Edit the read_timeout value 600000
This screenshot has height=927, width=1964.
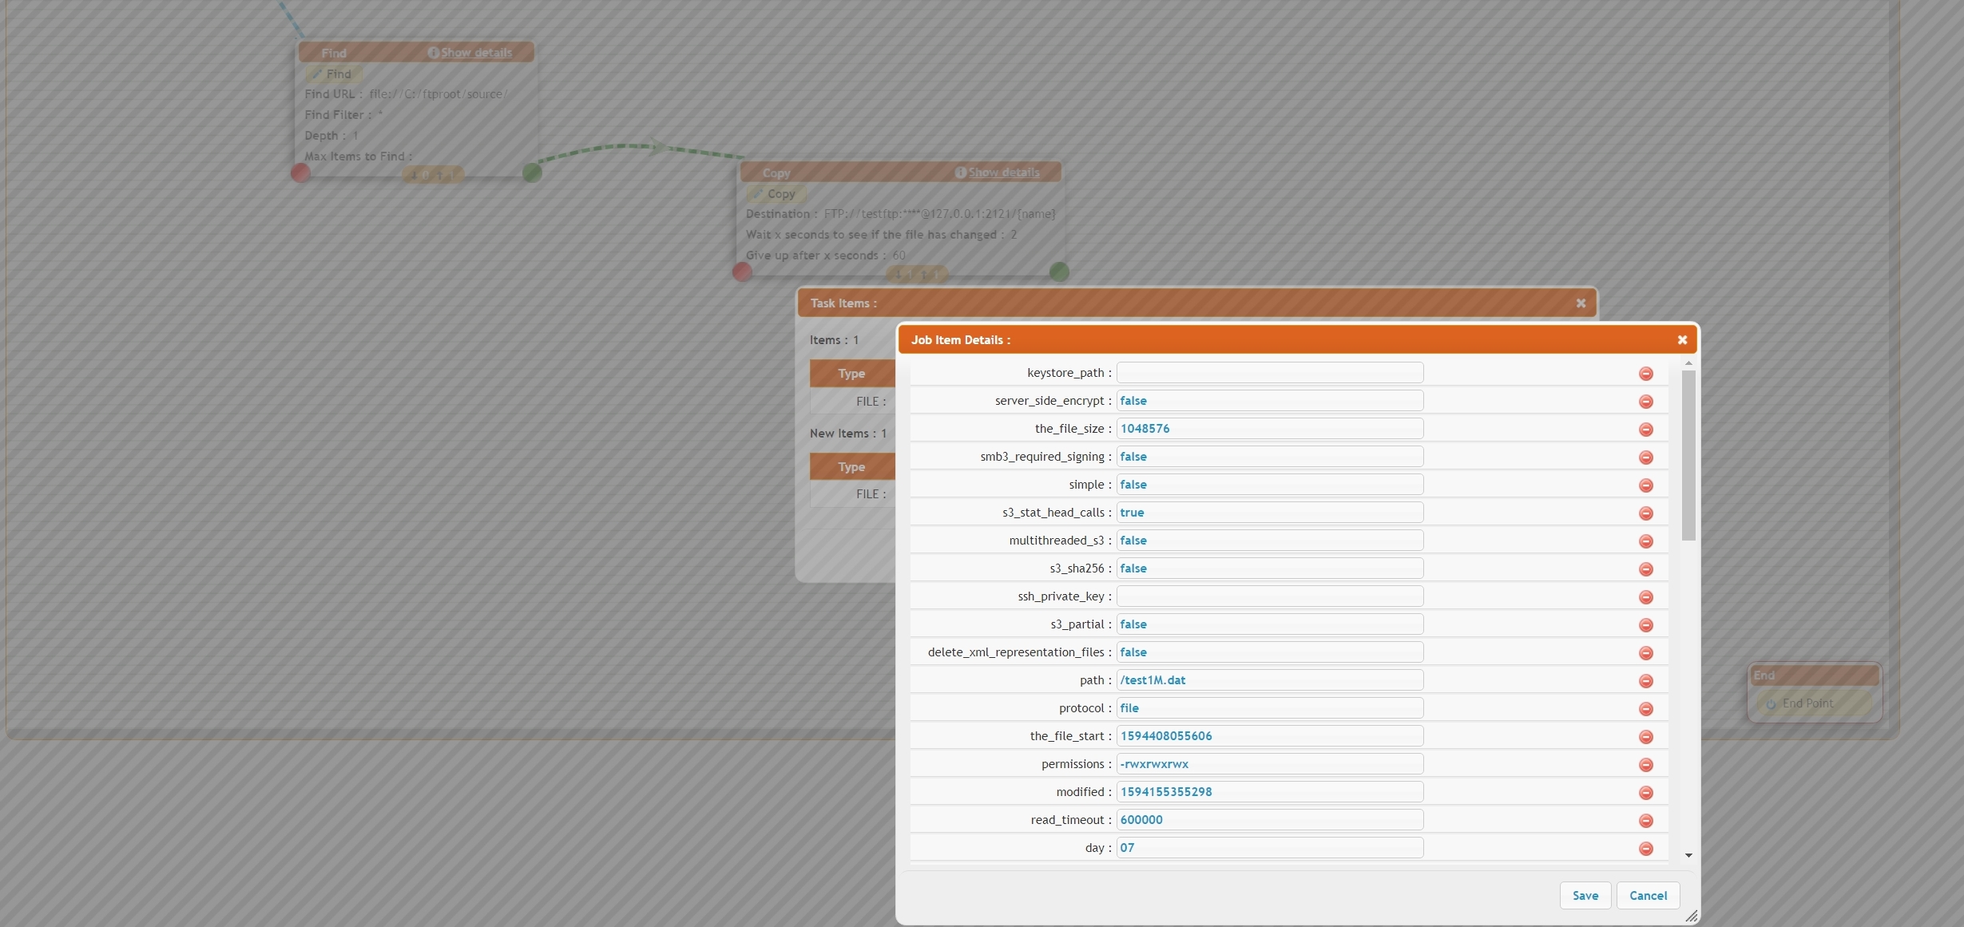click(1269, 820)
